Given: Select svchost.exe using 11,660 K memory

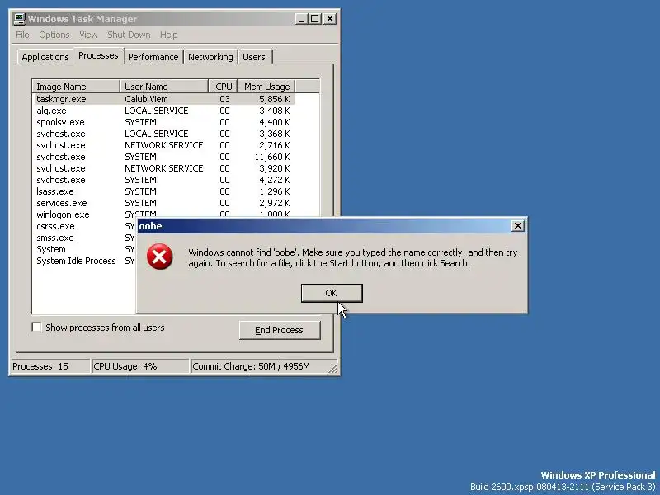Looking at the screenshot, I should click(164, 157).
